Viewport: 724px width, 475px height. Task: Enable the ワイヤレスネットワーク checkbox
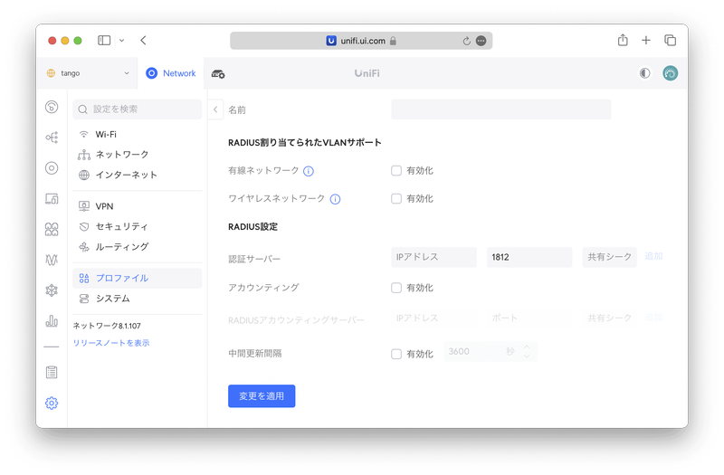click(x=396, y=198)
